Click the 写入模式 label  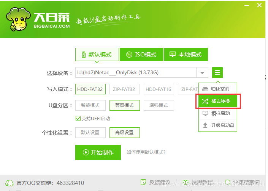click(x=60, y=89)
